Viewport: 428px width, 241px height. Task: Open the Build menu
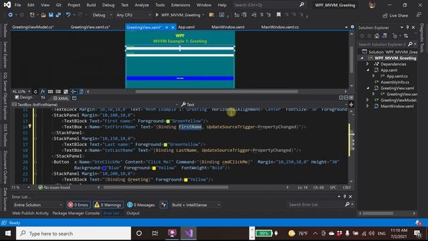[91, 5]
